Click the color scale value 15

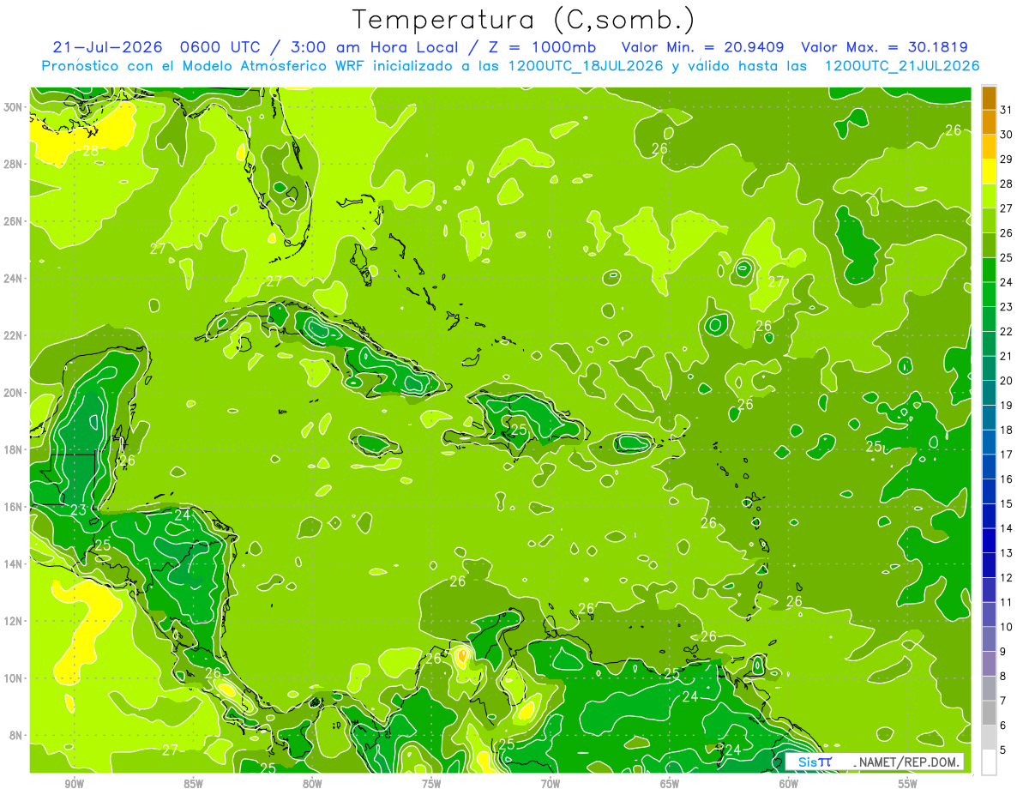(x=1007, y=503)
